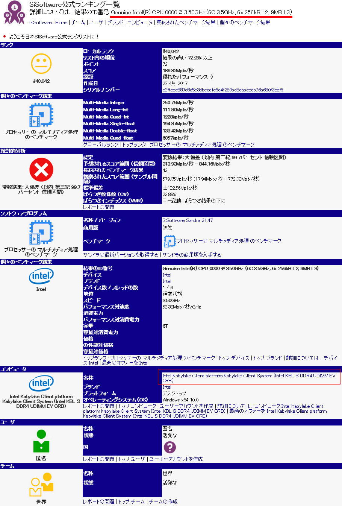The width and height of the screenshot is (342, 506).
Task: Open トップランク link in the device section
Action: tap(149, 358)
